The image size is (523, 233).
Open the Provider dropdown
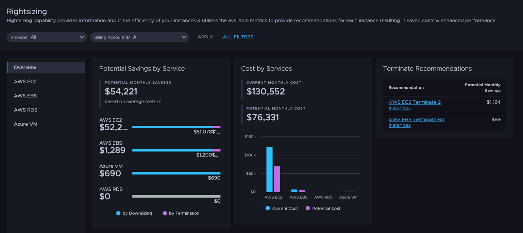coord(47,37)
